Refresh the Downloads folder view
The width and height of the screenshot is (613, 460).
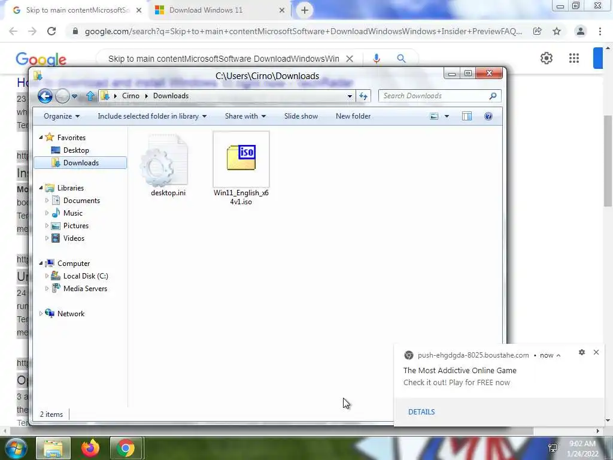363,96
